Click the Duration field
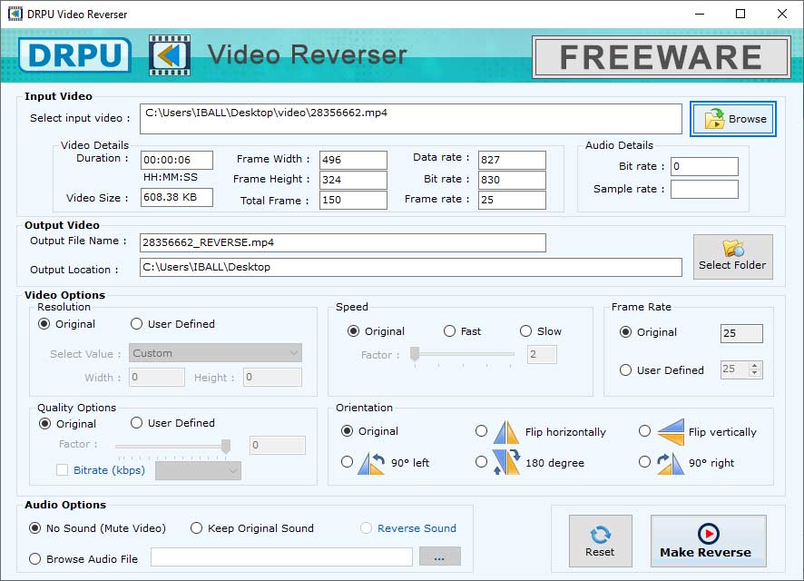 [177, 160]
